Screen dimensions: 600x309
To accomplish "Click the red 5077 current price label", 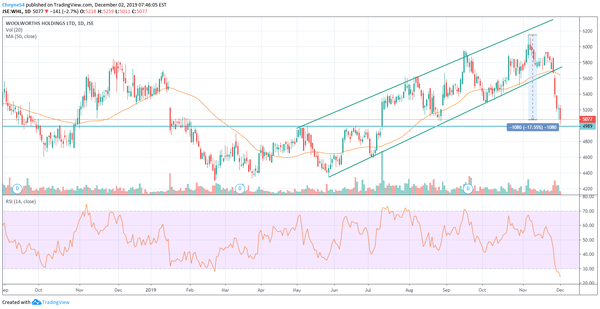I will click(x=587, y=120).
